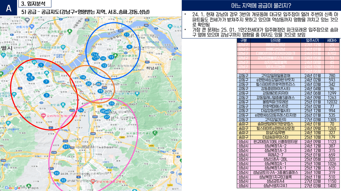Click map marker number 32
The image size is (341, 191).
63,180
